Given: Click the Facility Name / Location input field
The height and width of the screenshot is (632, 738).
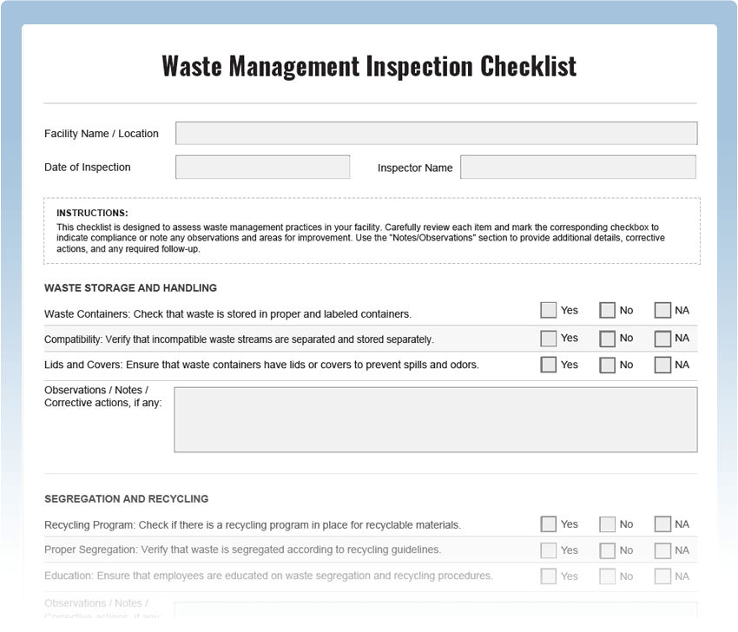Looking at the screenshot, I should point(437,133).
